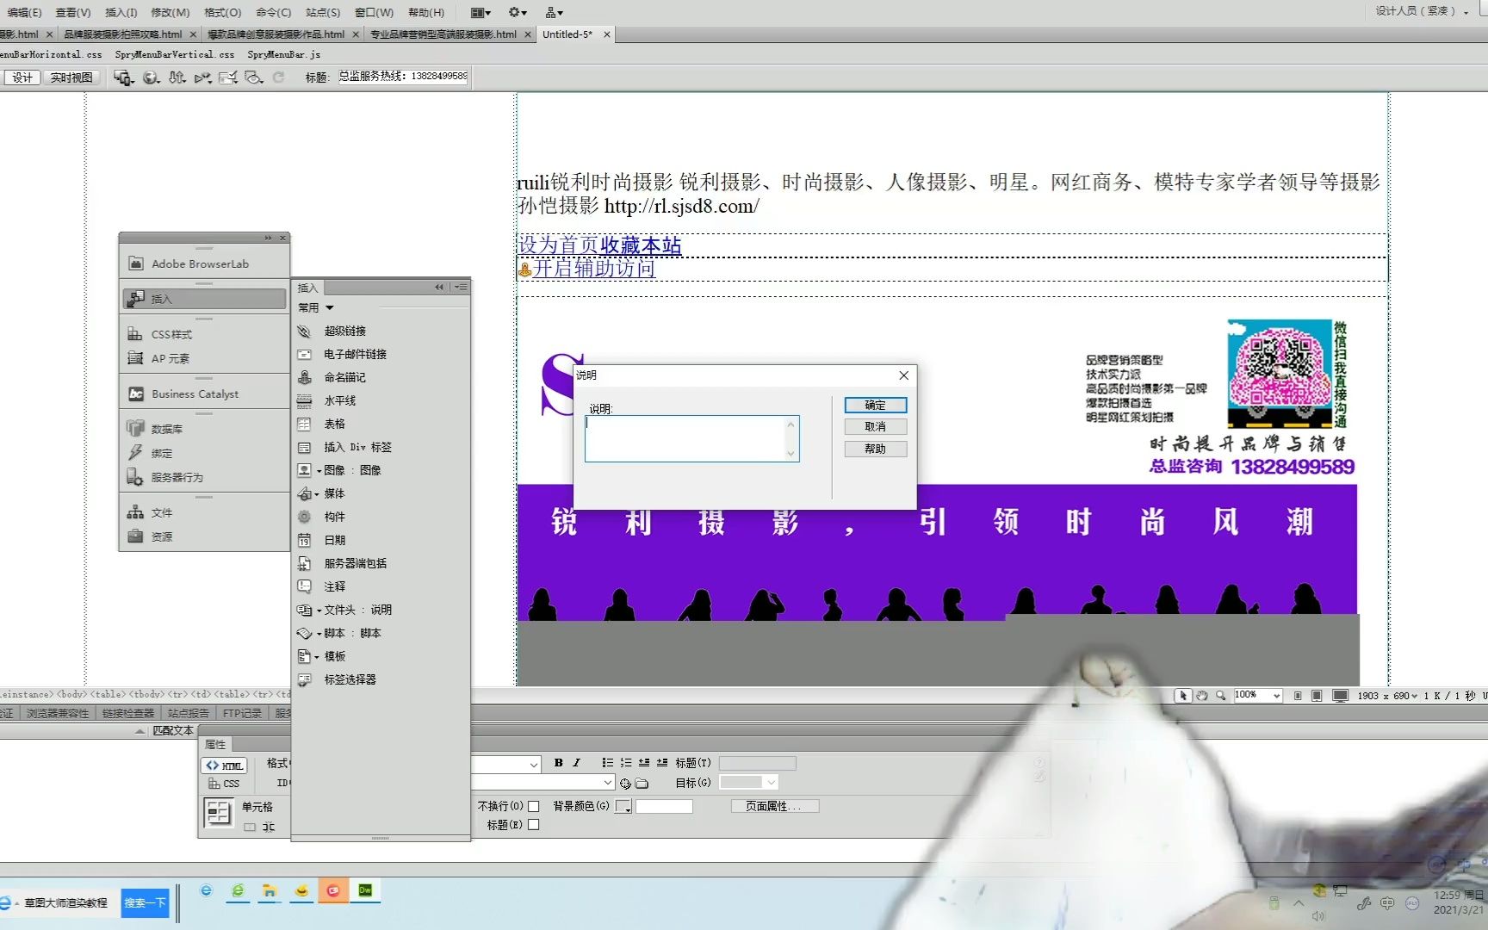Confirm with the 确定 button in 说明 dialog
This screenshot has height=930, width=1488.
[875, 405]
